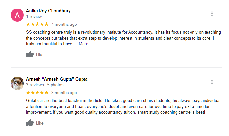Open Arnesh "Arnesh Gupta" Gupta's profile name
This screenshot has height=136, width=229.
click(x=57, y=79)
